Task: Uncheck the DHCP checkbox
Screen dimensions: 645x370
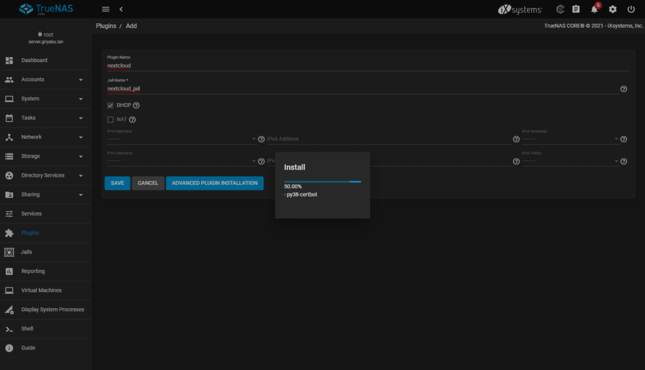Action: [x=110, y=106]
